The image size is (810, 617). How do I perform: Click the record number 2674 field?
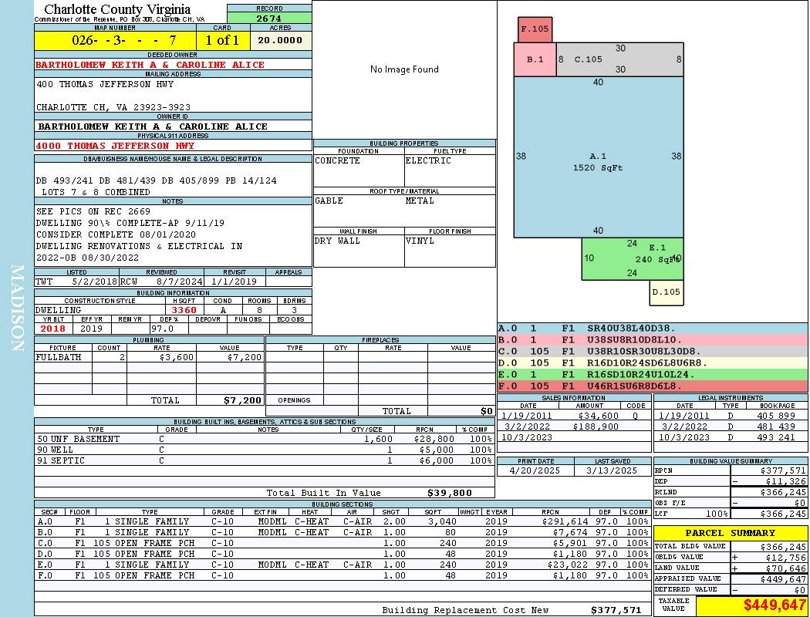[269, 18]
